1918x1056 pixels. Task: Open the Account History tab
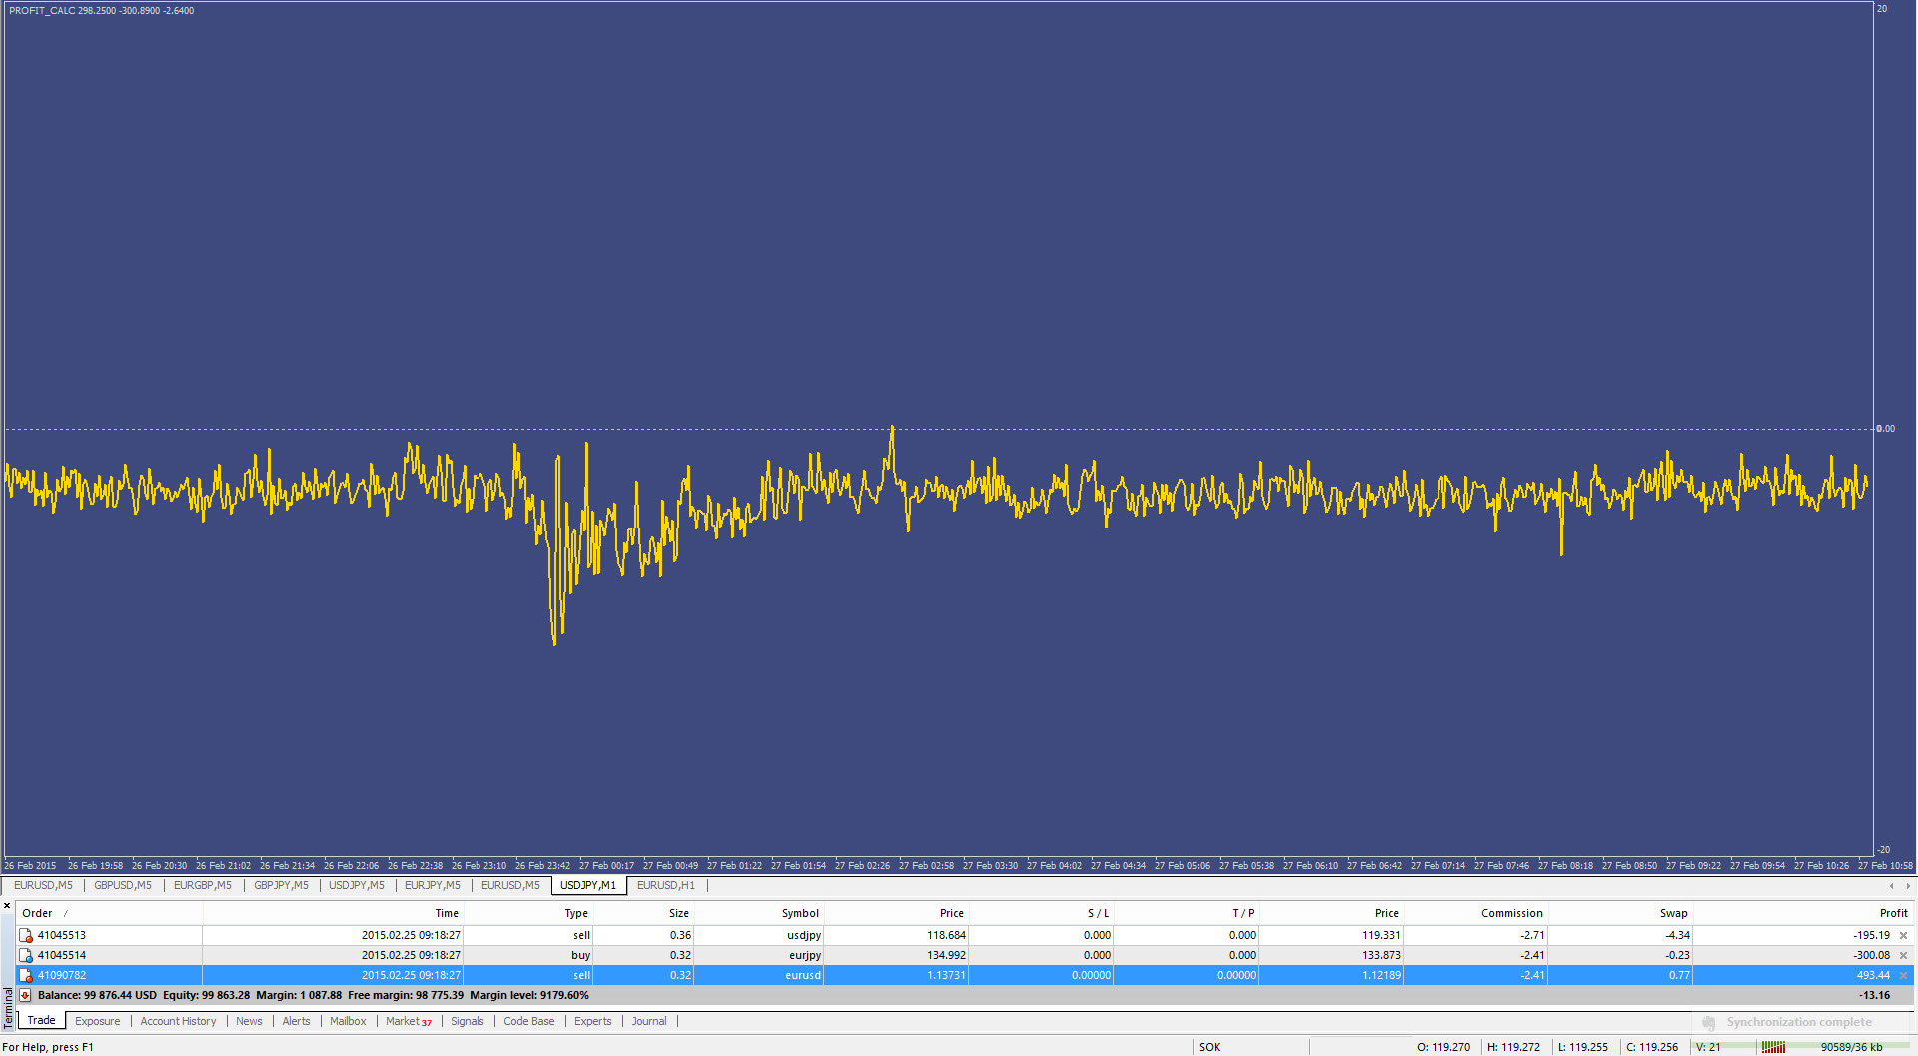(178, 1021)
